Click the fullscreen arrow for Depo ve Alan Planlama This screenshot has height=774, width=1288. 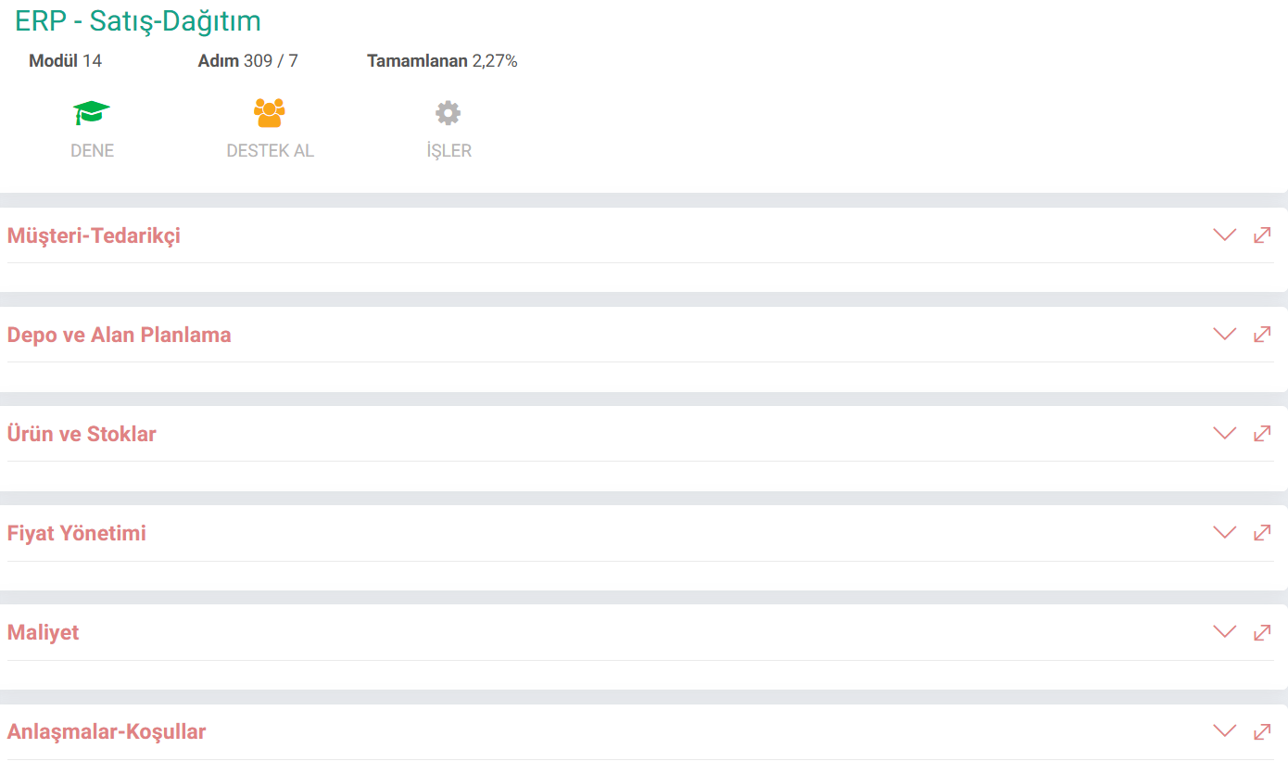1262,335
